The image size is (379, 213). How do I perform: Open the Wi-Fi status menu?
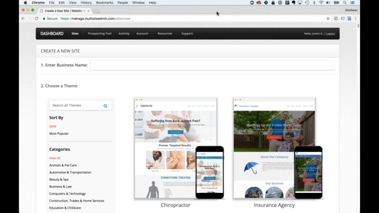point(321,2)
